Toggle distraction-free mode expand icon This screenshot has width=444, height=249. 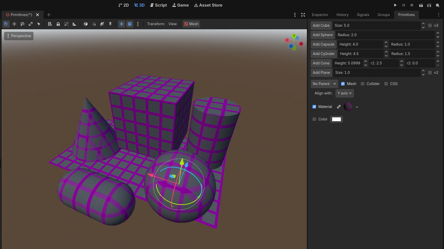click(x=303, y=15)
